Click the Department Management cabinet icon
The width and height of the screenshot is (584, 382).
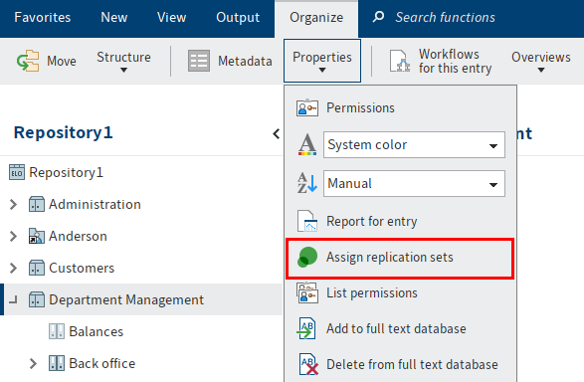(x=37, y=299)
